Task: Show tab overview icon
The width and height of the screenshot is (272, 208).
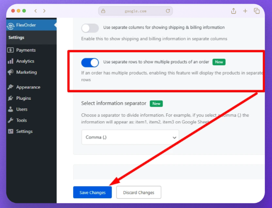Action: (x=257, y=11)
